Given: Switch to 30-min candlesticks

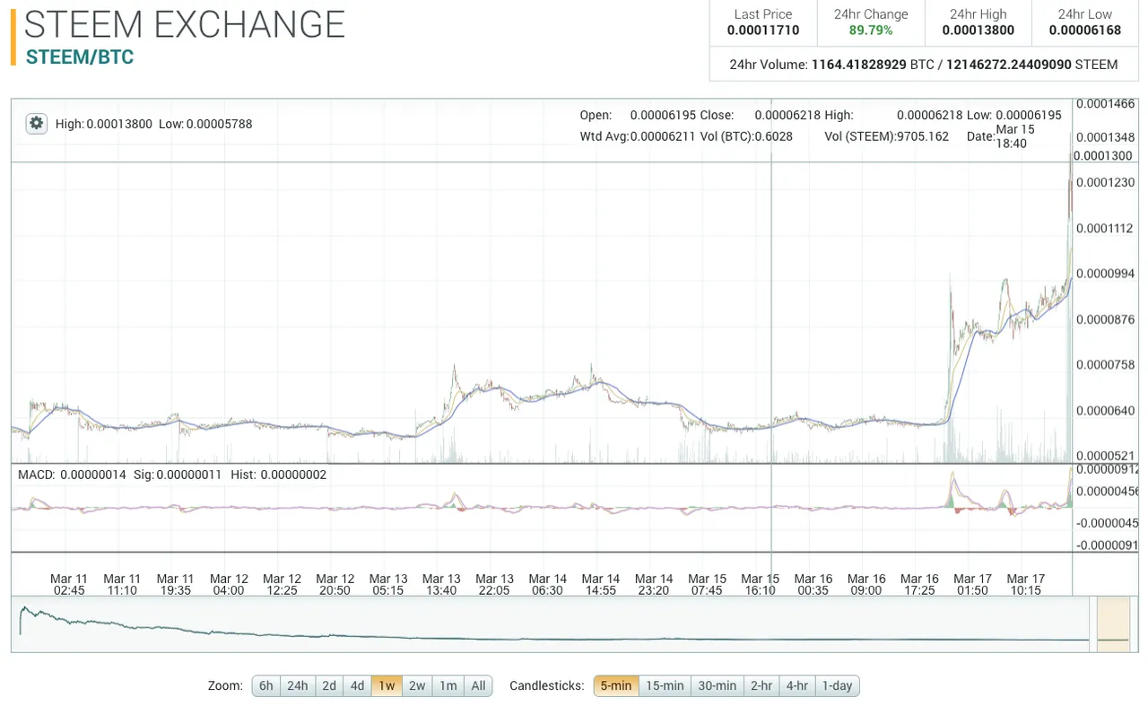Looking at the screenshot, I should pyautogui.click(x=717, y=686).
